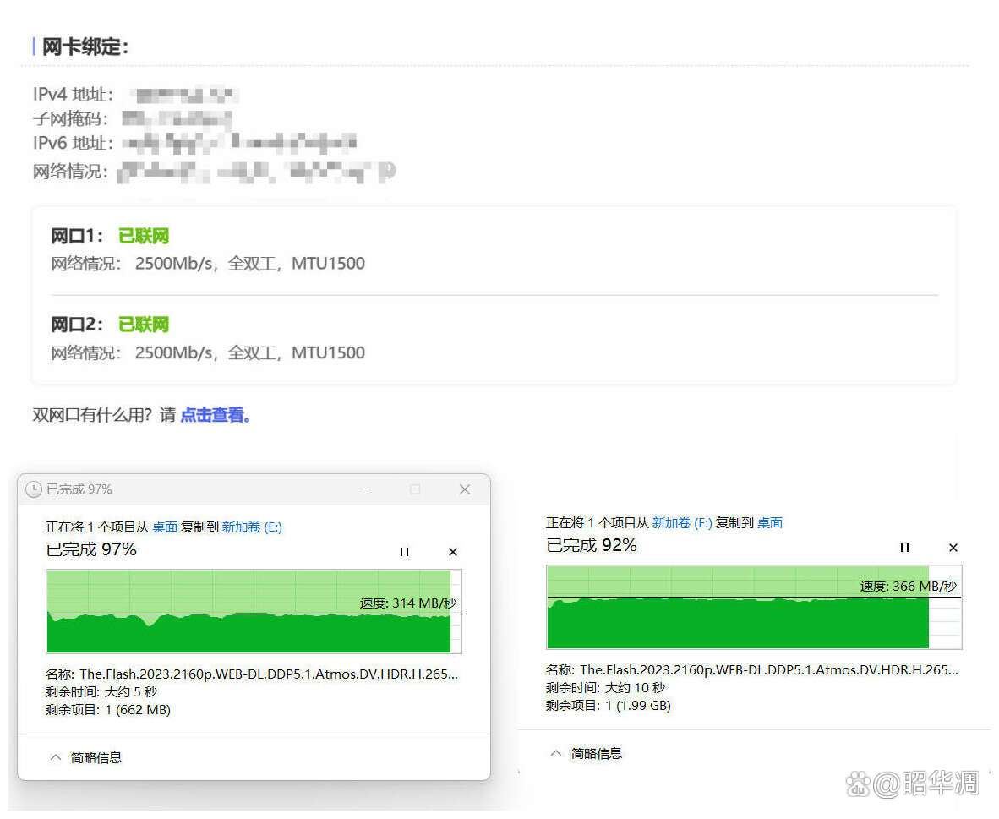Pause the copy that is 92% complete

click(x=904, y=548)
